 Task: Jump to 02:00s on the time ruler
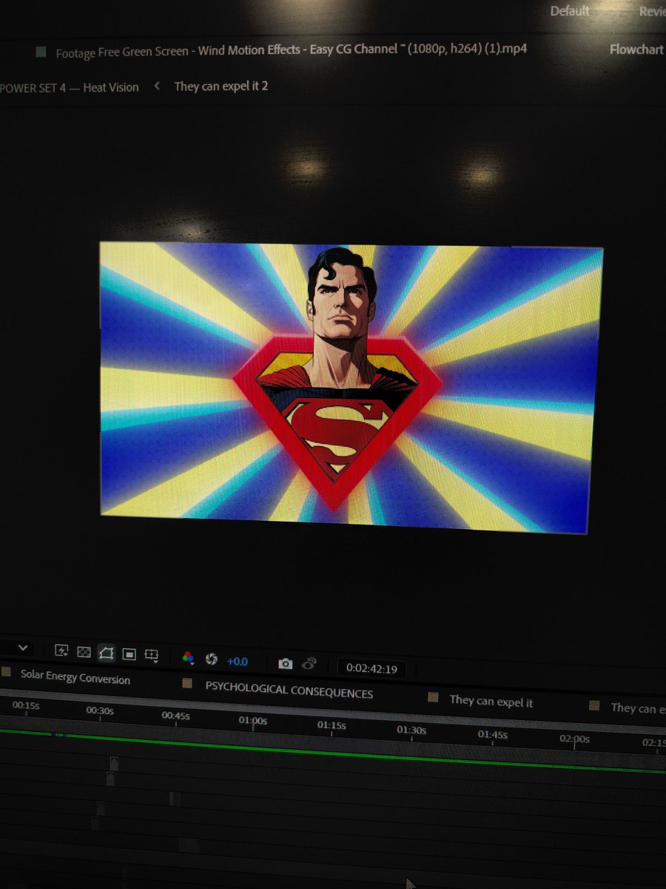[574, 739]
